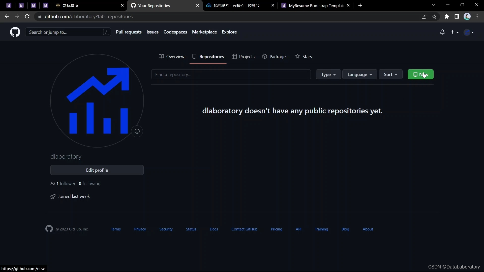Open the Training footer link
Image resolution: width=484 pixels, height=272 pixels.
(x=321, y=229)
